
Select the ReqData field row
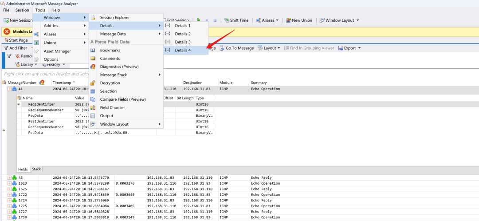click(115, 116)
